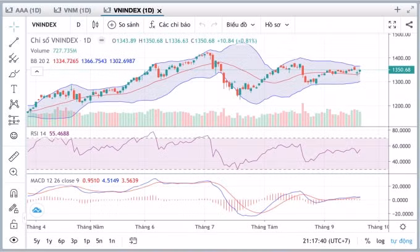Select the trend line drawing tool

click(x=14, y=42)
